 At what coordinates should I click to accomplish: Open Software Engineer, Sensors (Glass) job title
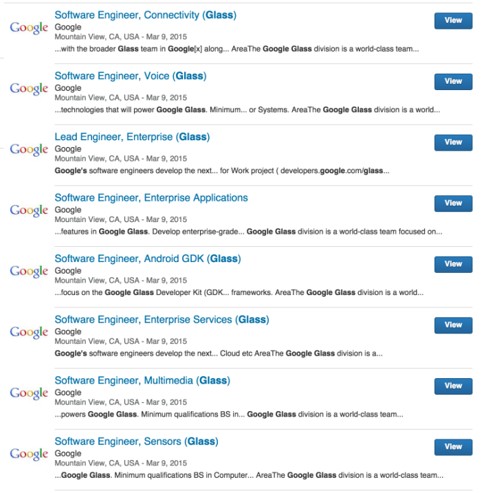[x=136, y=441]
